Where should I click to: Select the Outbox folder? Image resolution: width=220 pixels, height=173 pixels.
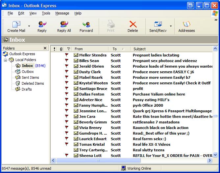(28, 72)
